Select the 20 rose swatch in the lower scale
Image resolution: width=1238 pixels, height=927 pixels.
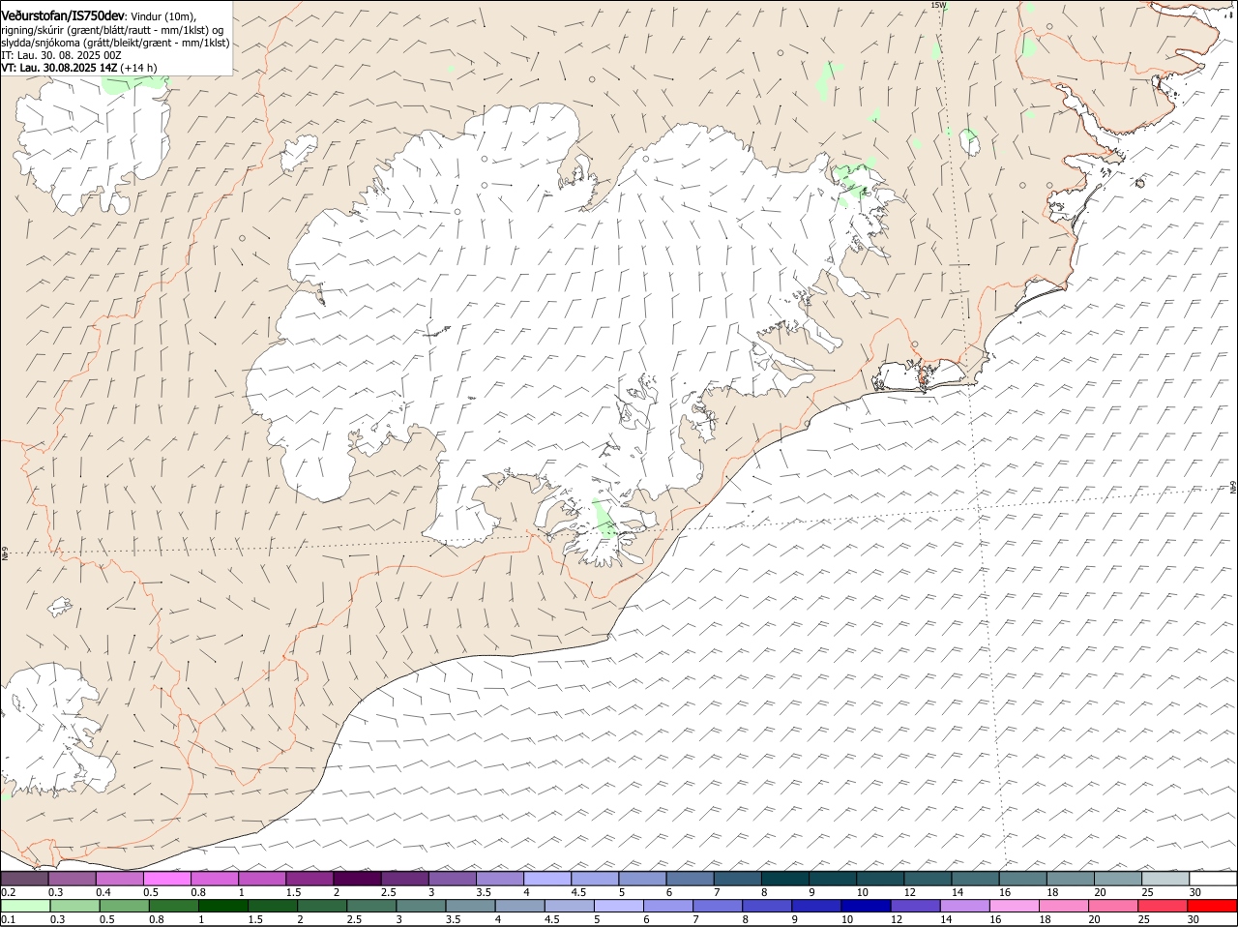pos(1111,907)
